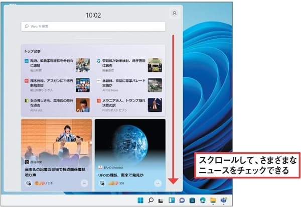This screenshot has height=207, width=301.
Task: Open File Explorer folder icon on taskbar
Action: pyautogui.click(x=213, y=200)
